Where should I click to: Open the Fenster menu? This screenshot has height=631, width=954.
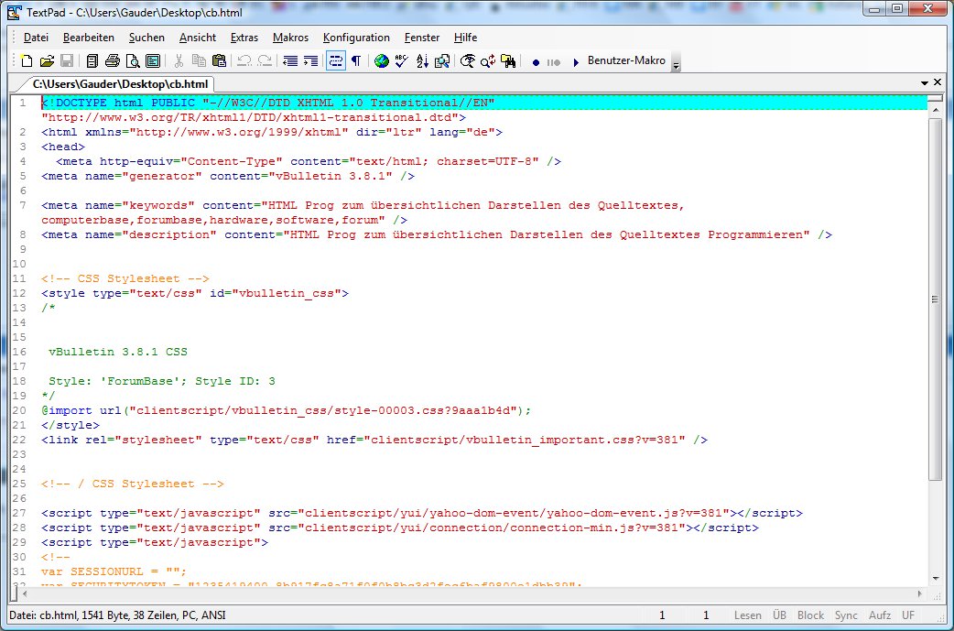click(x=422, y=38)
